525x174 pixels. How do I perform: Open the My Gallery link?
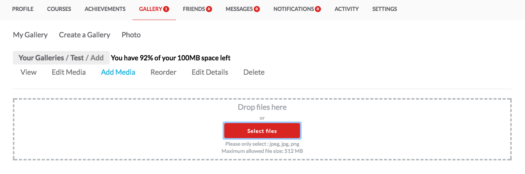click(30, 35)
